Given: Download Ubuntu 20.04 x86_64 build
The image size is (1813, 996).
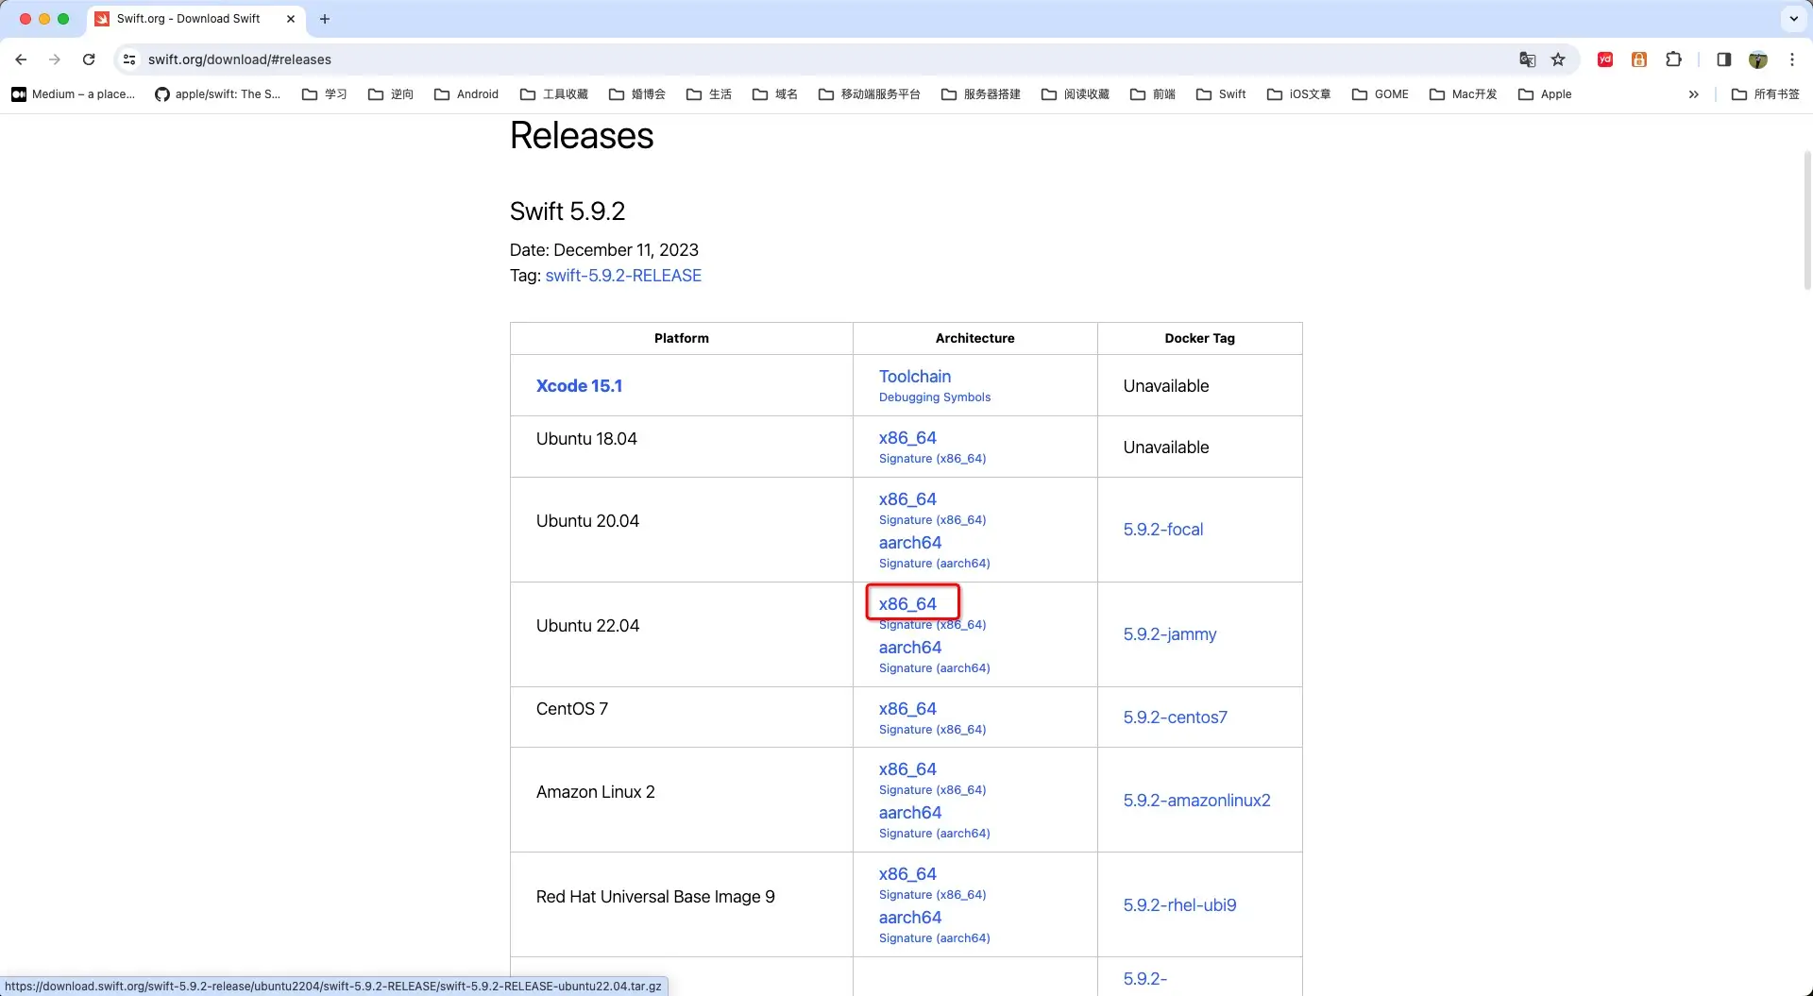Looking at the screenshot, I should (x=907, y=499).
